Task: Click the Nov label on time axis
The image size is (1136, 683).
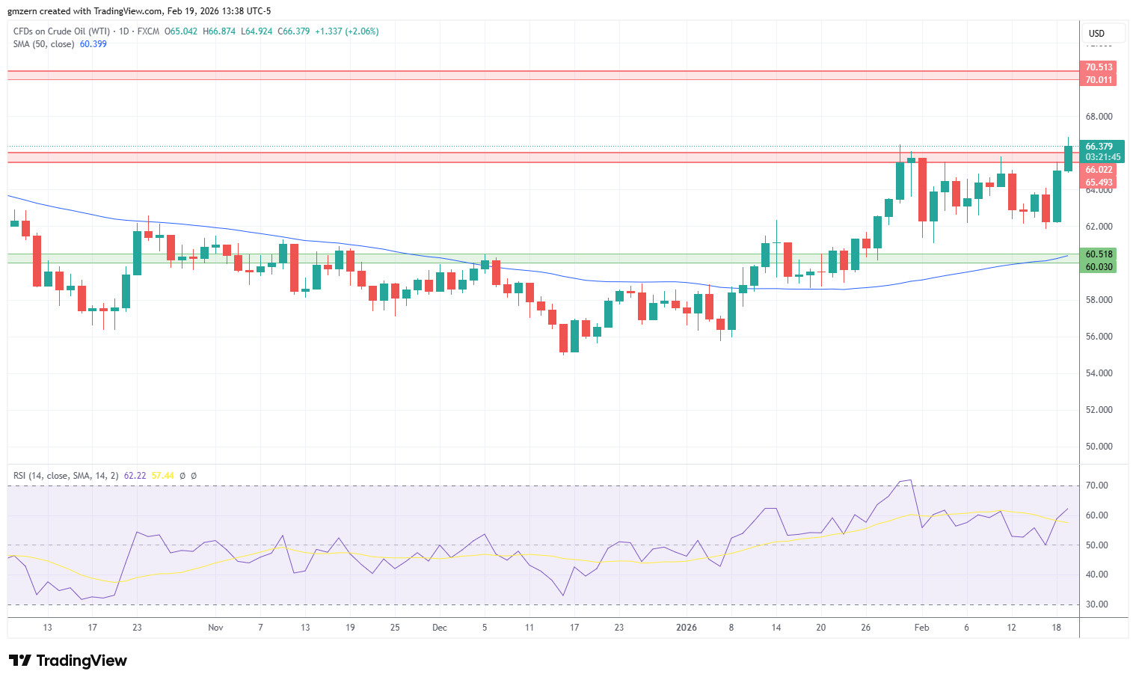Action: click(215, 628)
